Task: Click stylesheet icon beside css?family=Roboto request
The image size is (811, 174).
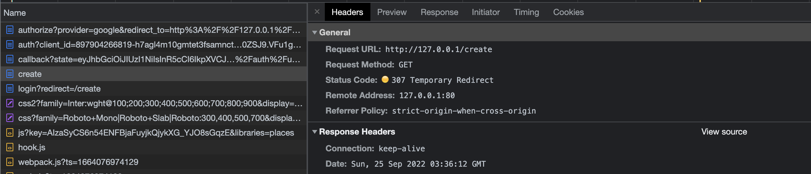Action: 10,118
